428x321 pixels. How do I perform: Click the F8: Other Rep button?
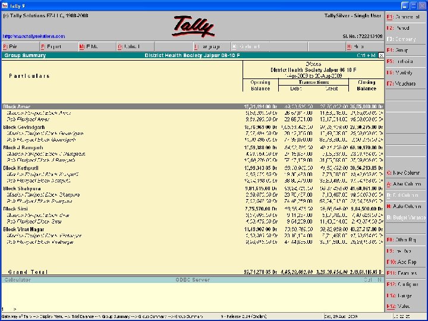click(406, 240)
